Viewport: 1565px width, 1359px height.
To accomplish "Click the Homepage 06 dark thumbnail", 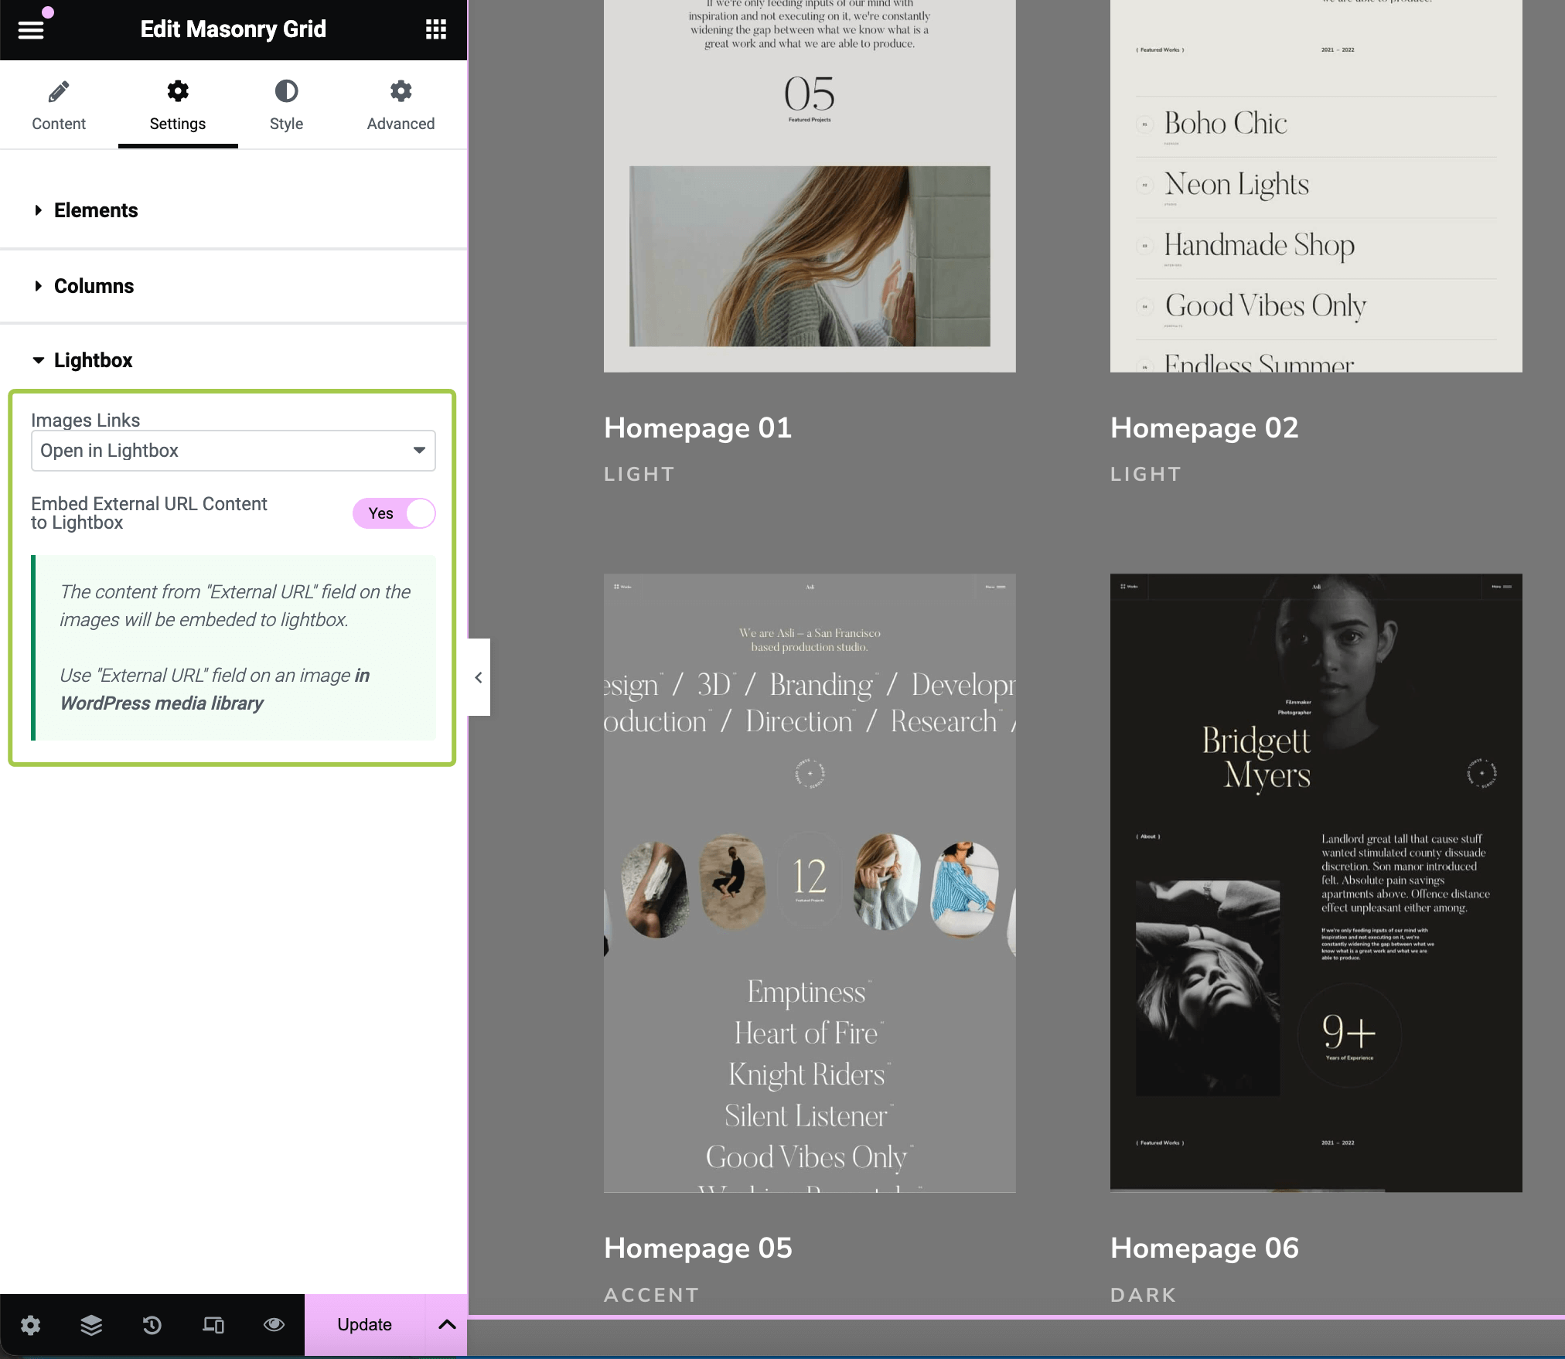I will pos(1316,882).
